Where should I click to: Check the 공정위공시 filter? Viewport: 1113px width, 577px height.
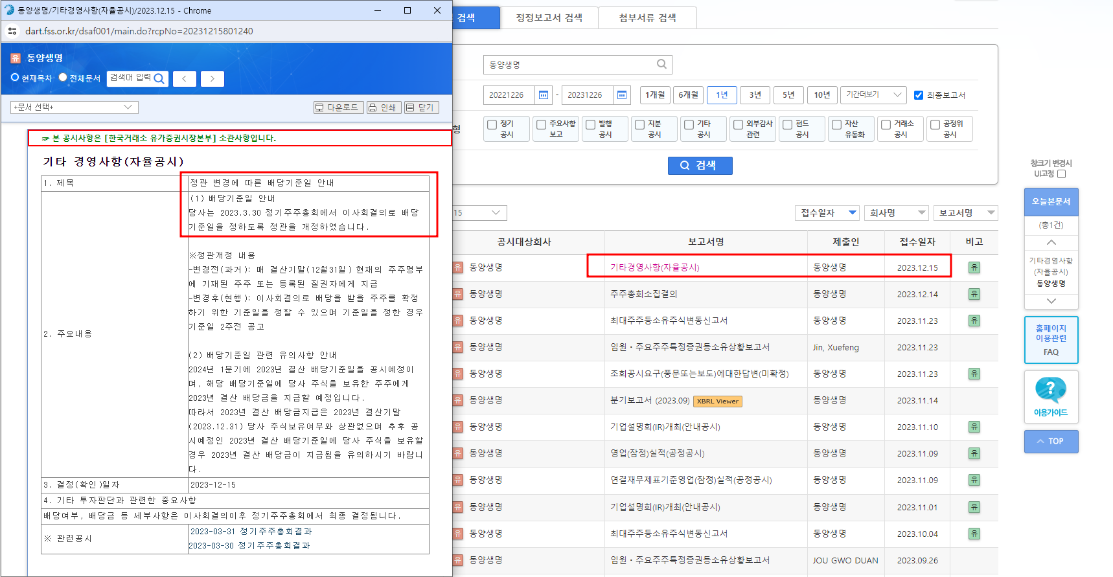(935, 124)
